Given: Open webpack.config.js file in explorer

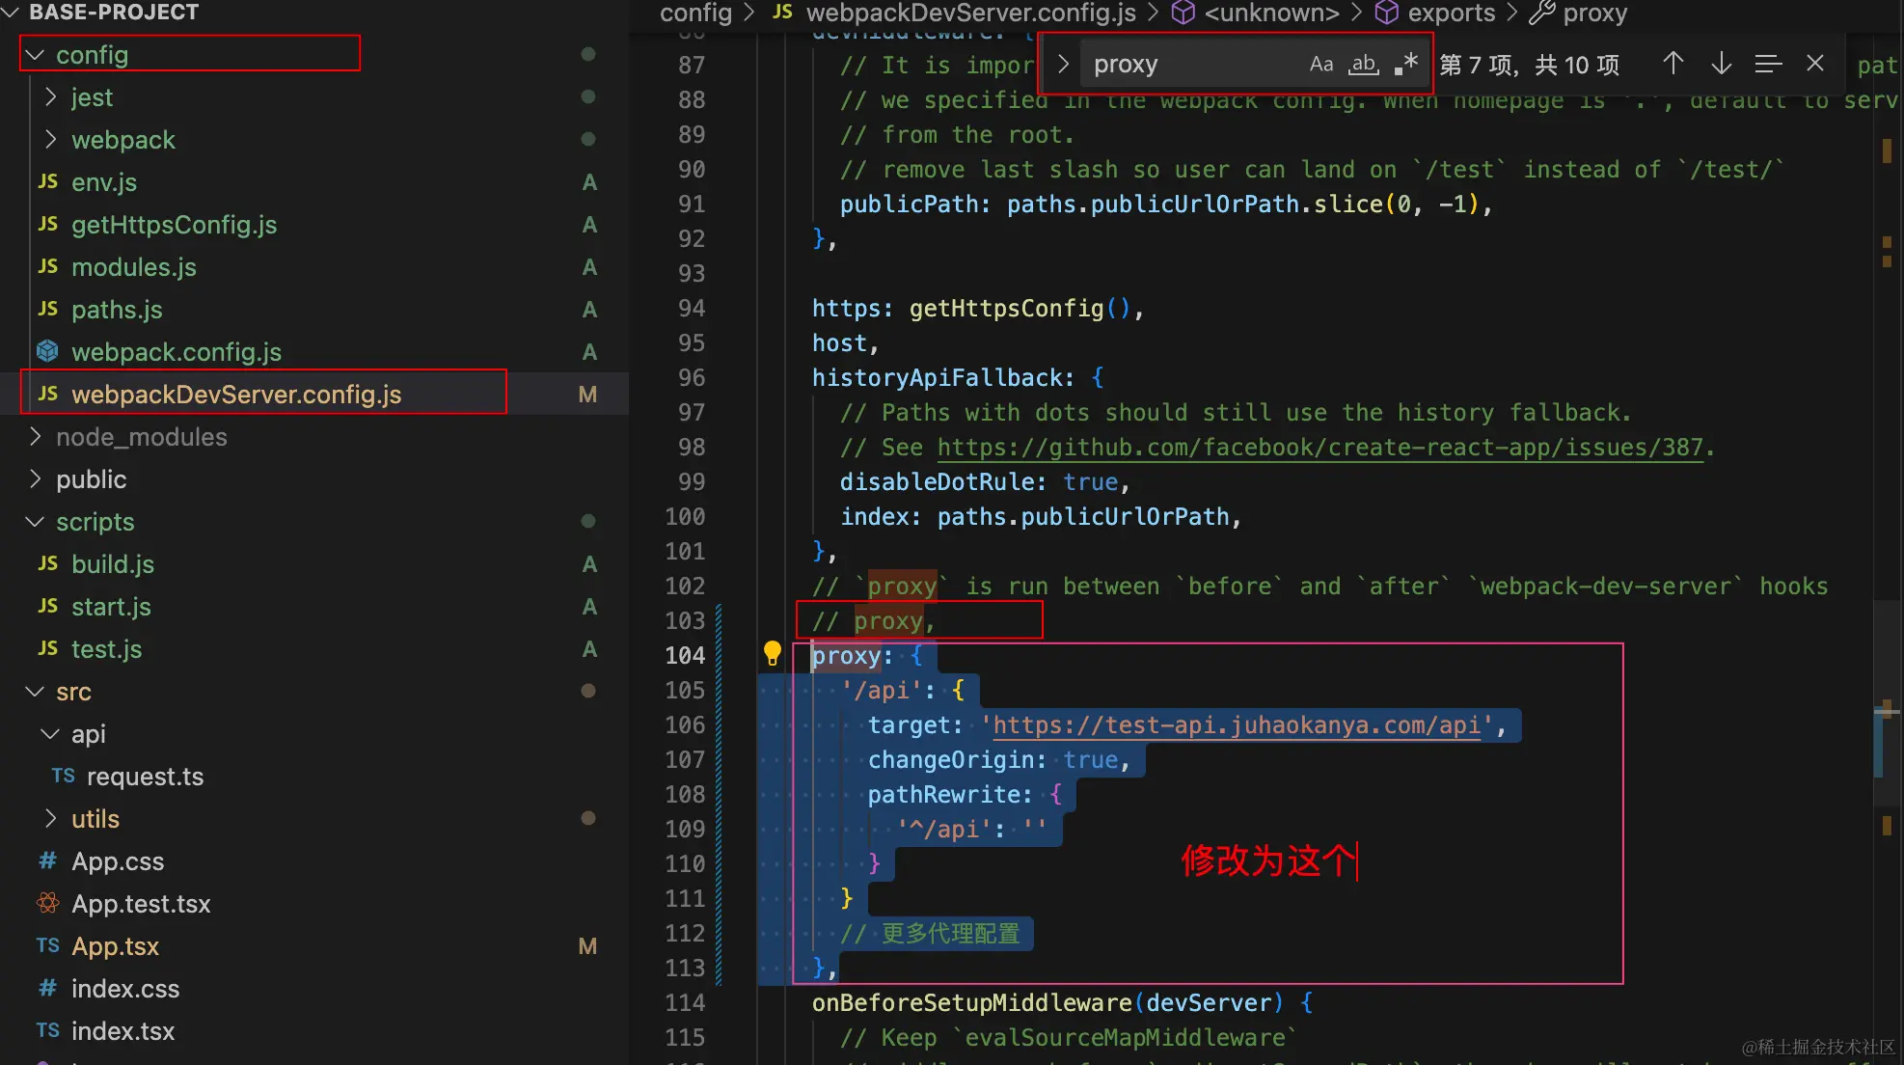Looking at the screenshot, I should (x=177, y=352).
